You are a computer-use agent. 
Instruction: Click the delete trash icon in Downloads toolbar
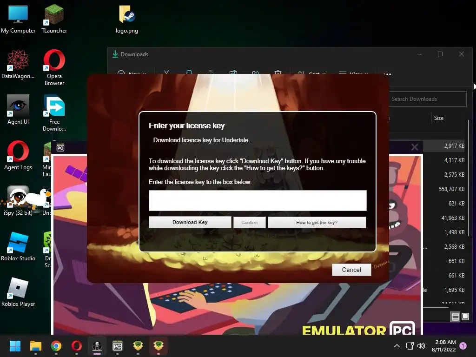278,73
